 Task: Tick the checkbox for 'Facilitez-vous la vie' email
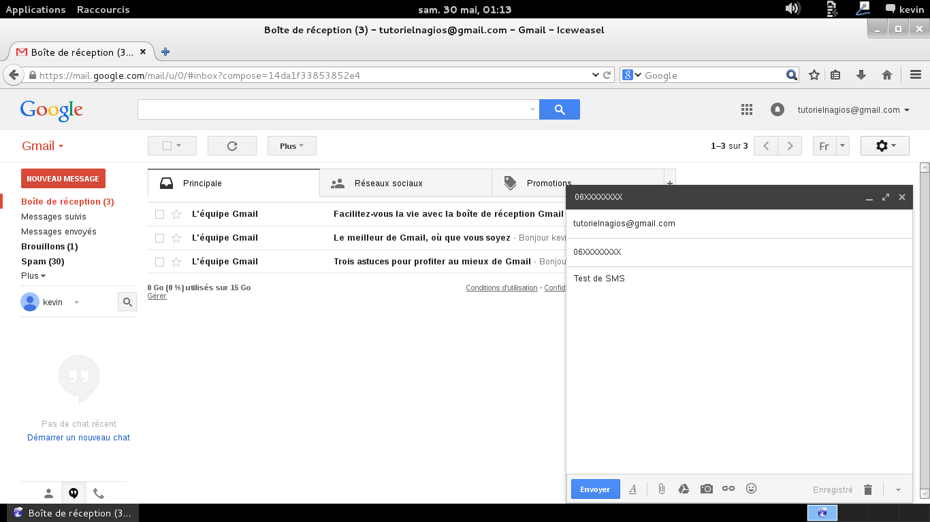tap(159, 214)
